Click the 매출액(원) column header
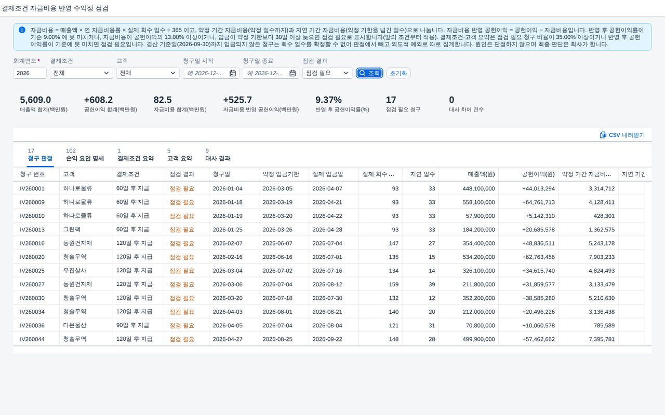 coord(469,174)
